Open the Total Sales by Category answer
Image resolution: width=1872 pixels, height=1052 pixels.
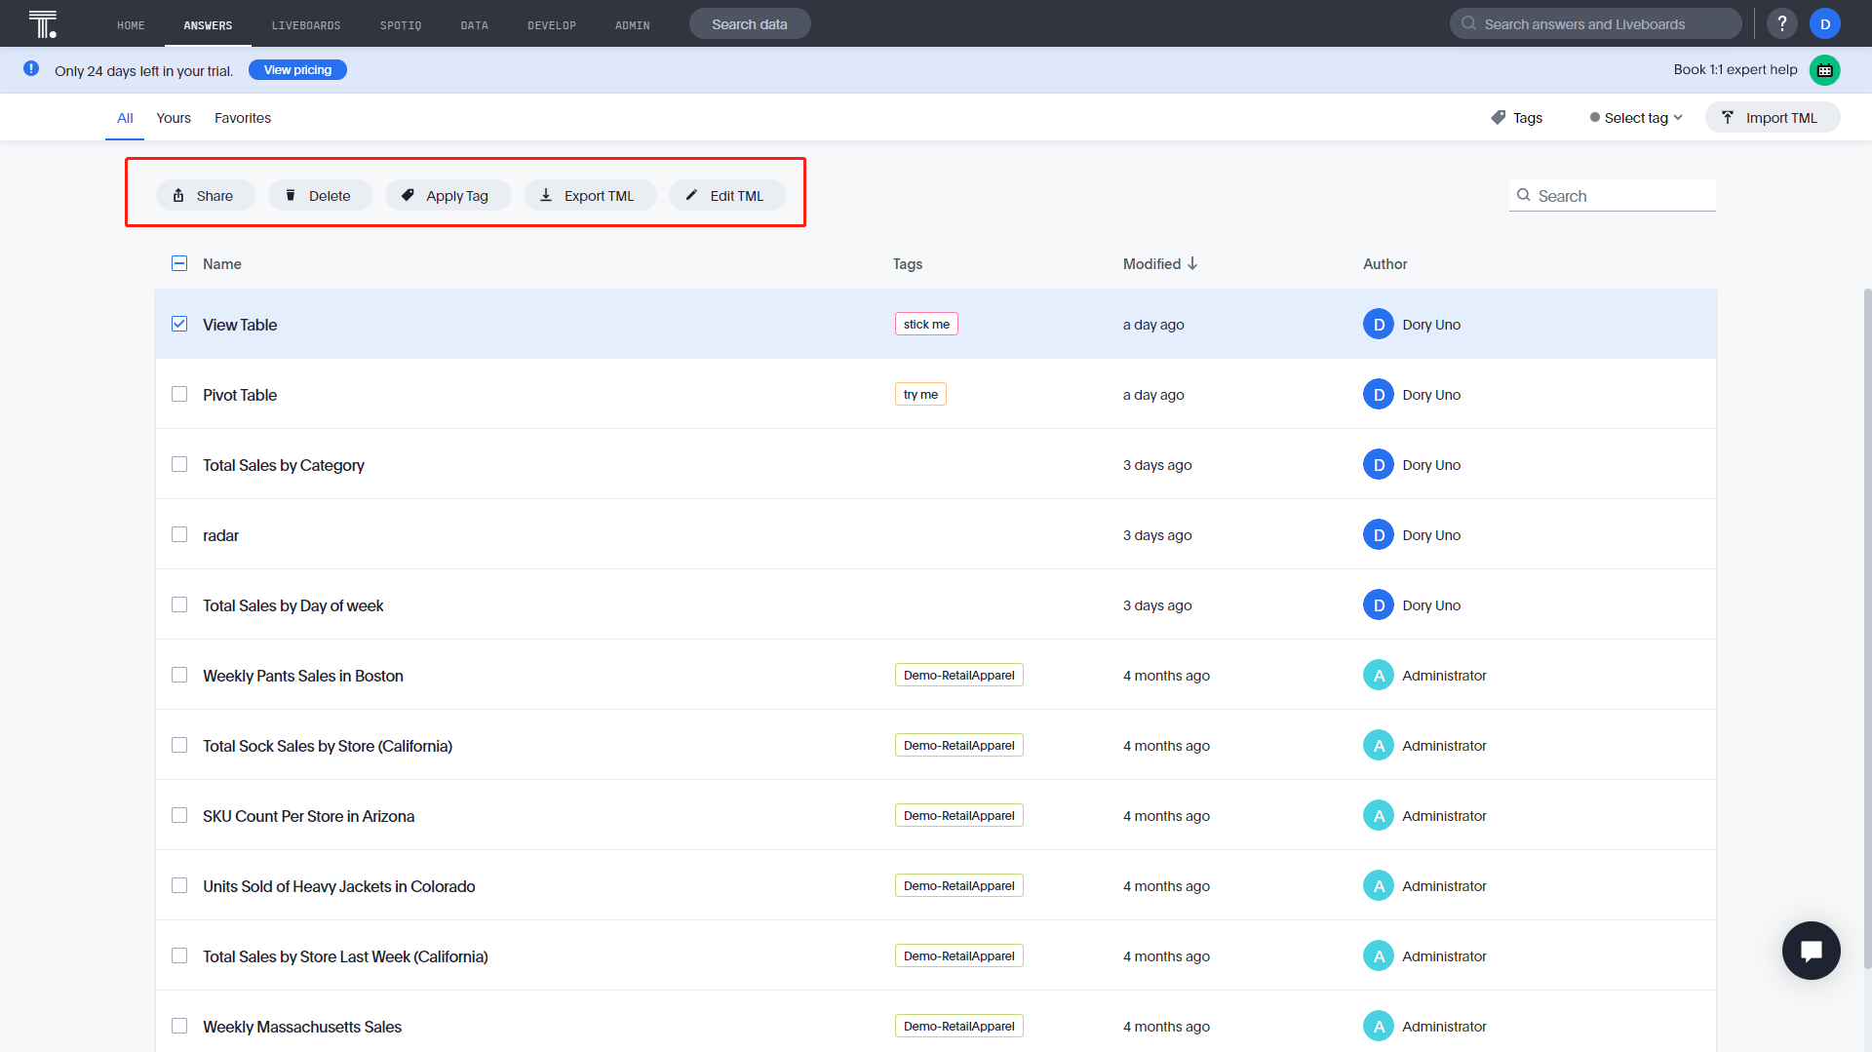[283, 465]
